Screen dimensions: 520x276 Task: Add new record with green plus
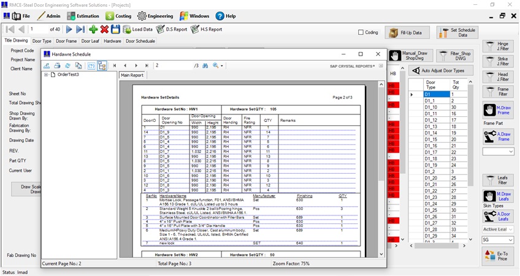click(x=93, y=29)
